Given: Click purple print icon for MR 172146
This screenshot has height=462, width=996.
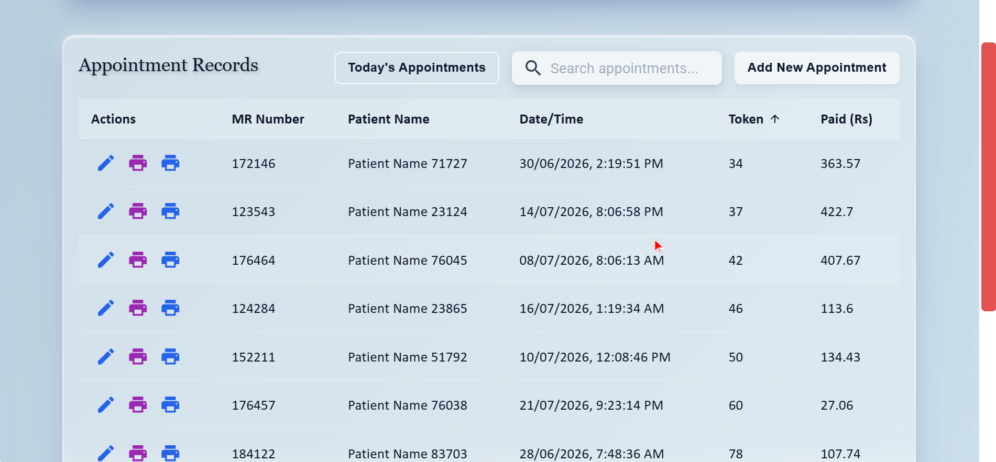Looking at the screenshot, I should [x=138, y=163].
